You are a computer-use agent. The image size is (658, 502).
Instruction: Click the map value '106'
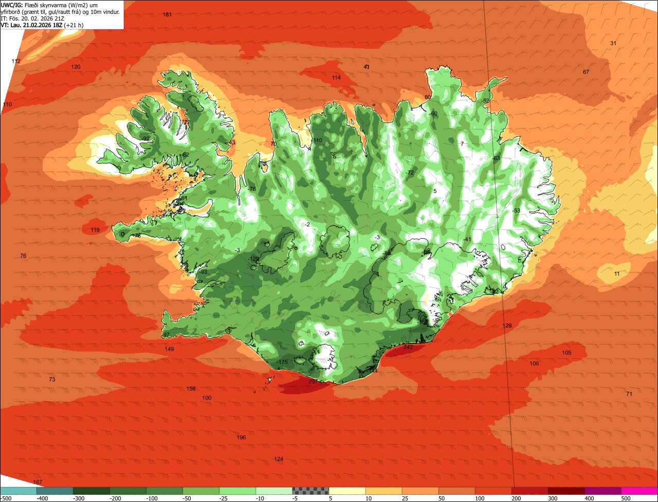[x=534, y=363]
